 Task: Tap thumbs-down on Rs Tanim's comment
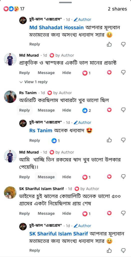(x=123, y=110)
